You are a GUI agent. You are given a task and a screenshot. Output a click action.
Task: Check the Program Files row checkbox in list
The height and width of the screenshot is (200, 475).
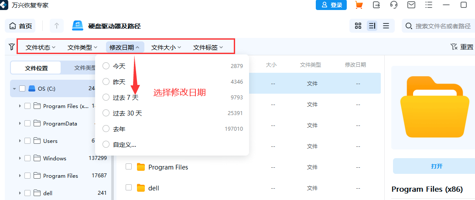[x=129, y=167]
